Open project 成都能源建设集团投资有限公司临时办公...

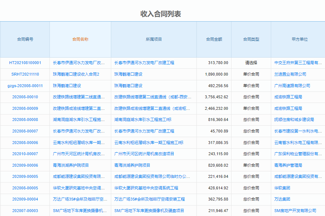pyautogui.click(x=152, y=176)
